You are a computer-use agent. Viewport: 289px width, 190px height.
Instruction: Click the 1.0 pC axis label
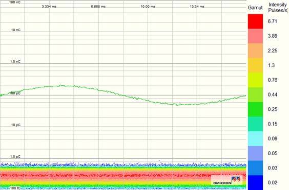point(15,157)
